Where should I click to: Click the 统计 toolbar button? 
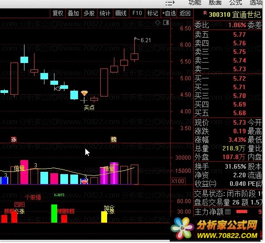105,13
